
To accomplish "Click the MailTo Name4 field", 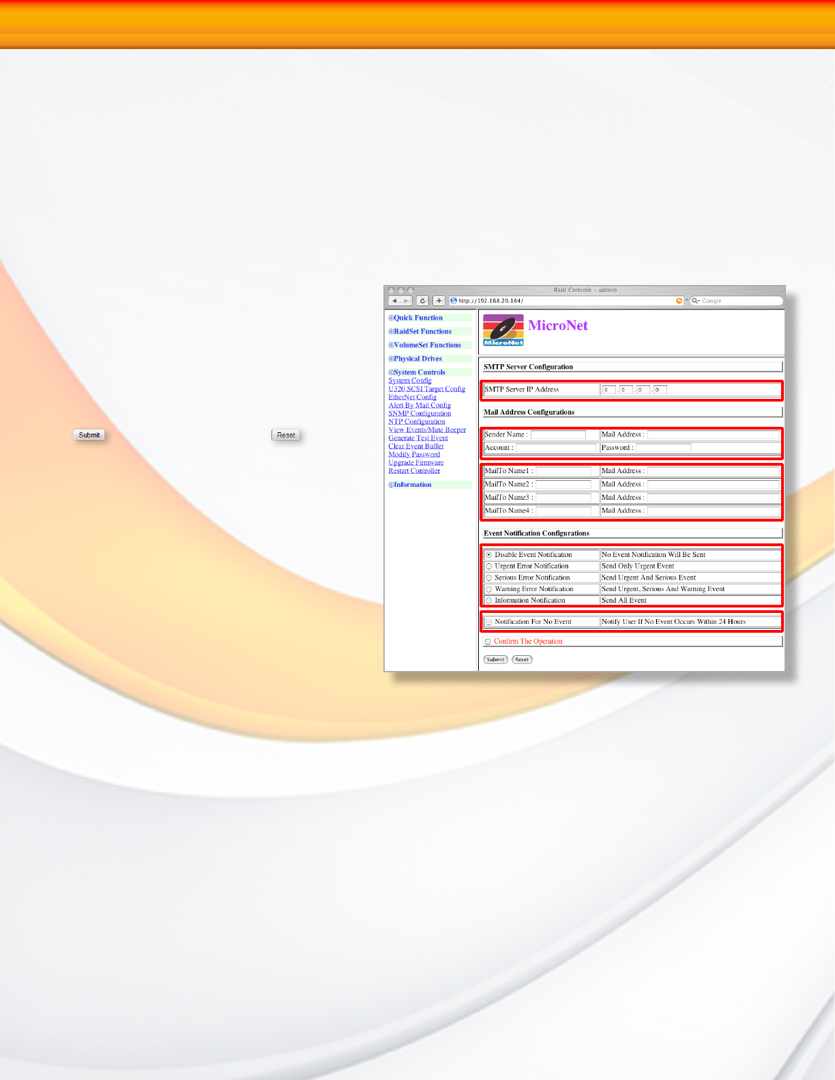I will [563, 511].
